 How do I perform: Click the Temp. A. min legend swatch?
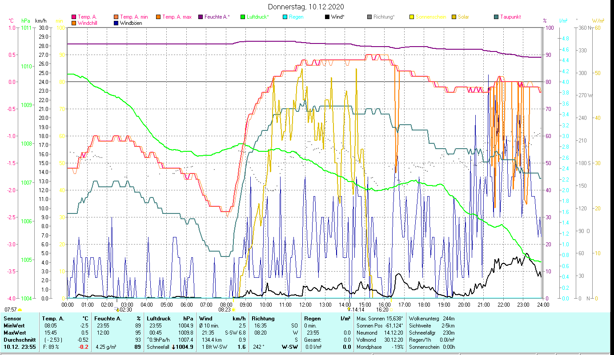tap(116, 17)
